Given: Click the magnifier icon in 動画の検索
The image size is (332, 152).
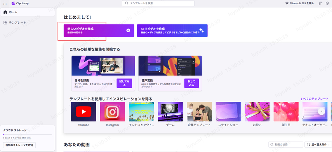Looking at the screenshot, I should (x=272, y=145).
